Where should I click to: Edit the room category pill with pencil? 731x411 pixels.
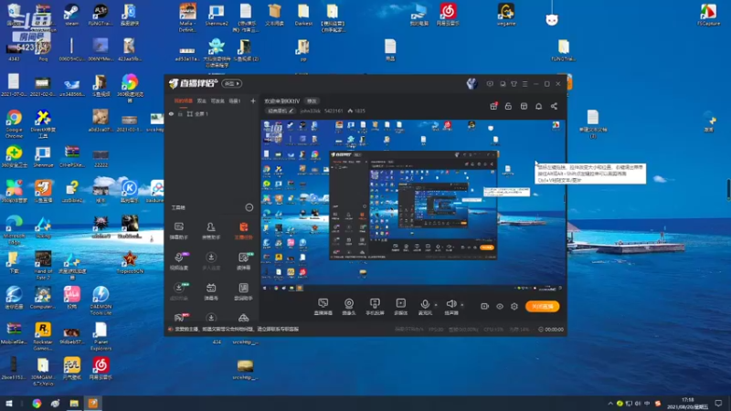pyautogui.click(x=281, y=111)
